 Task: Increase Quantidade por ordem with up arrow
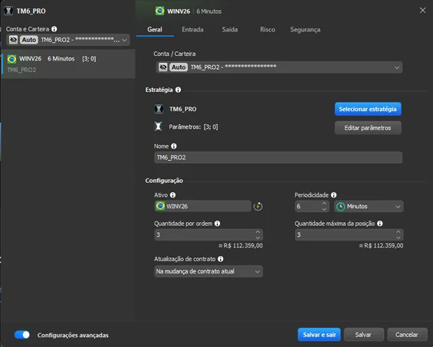click(x=258, y=232)
